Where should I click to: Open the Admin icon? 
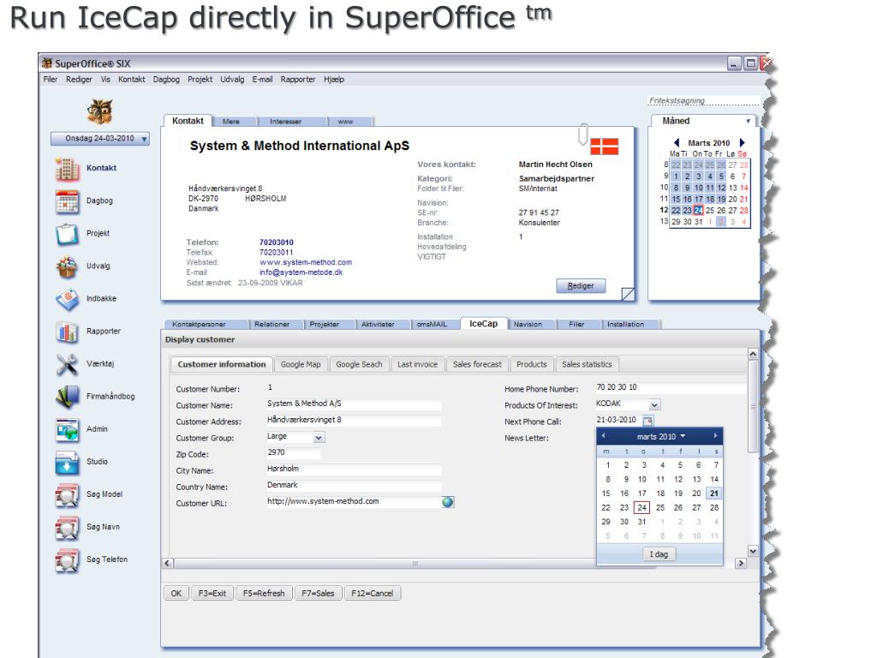coord(67,430)
